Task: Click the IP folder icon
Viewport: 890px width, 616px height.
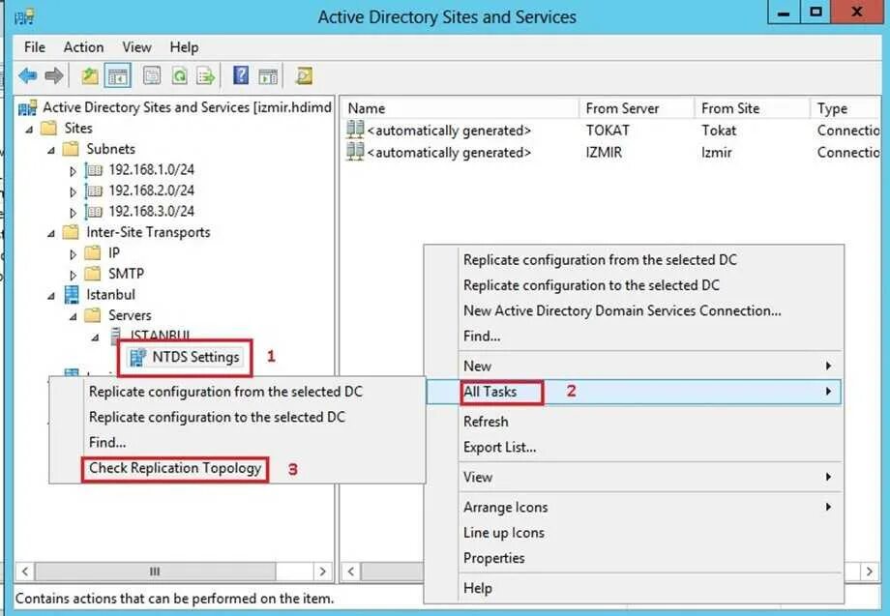Action: (93, 253)
